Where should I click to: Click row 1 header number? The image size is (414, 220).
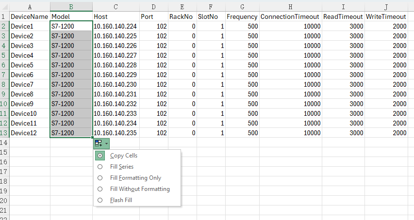click(x=4, y=16)
